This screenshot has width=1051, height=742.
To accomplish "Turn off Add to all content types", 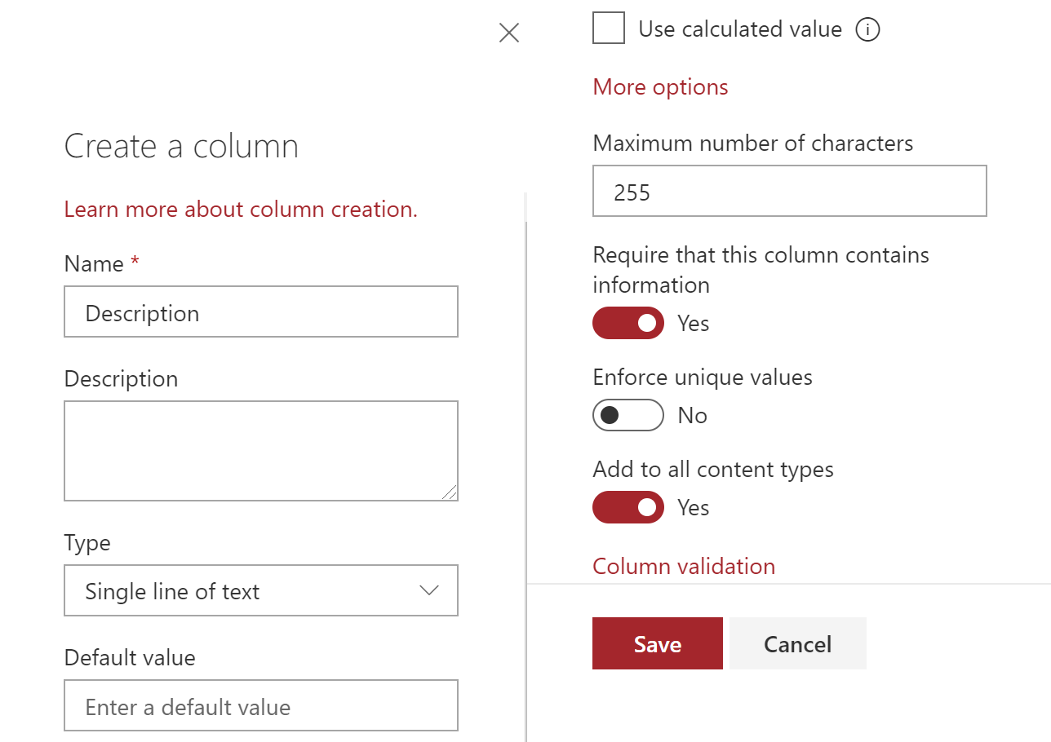I will click(627, 507).
